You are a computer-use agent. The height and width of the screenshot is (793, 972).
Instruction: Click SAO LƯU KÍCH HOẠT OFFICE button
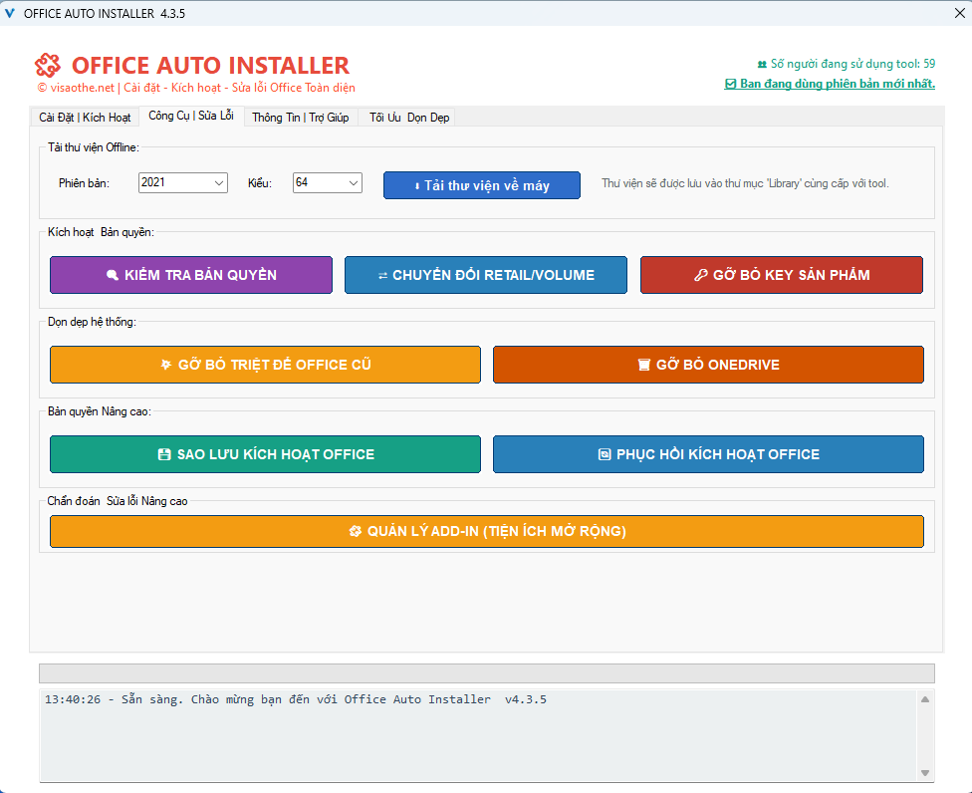265,454
